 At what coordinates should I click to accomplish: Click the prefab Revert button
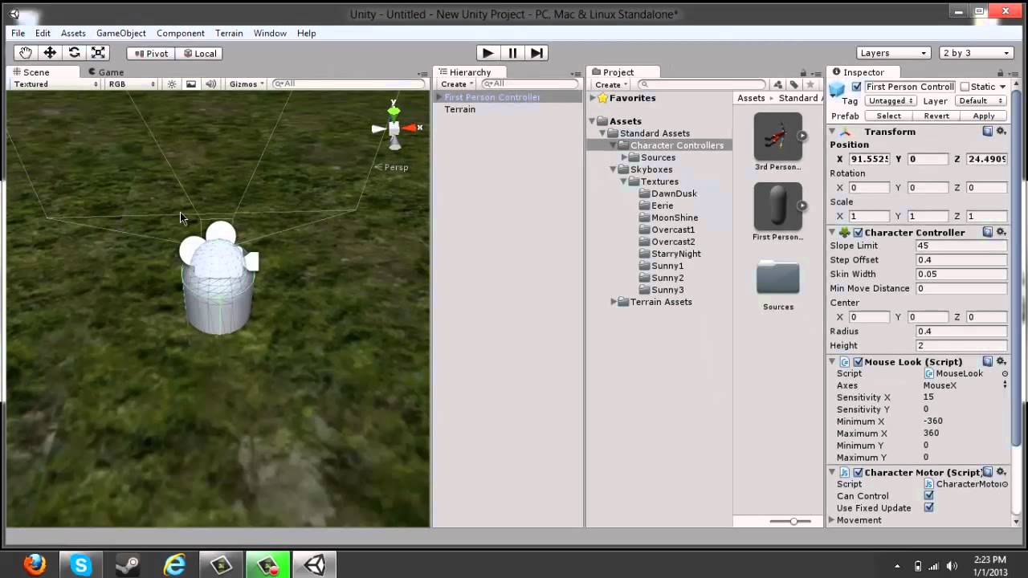(x=936, y=116)
